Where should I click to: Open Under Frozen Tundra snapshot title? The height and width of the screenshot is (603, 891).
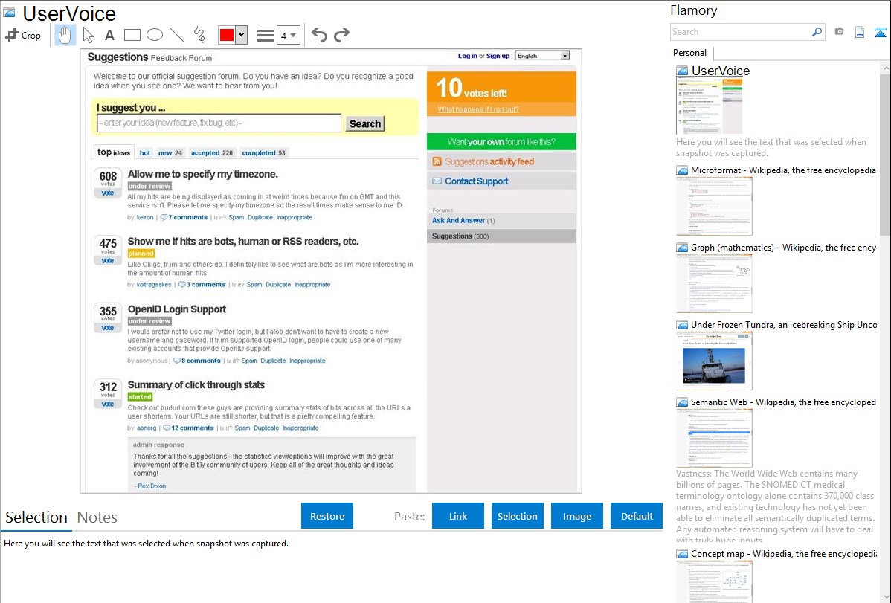pos(784,324)
